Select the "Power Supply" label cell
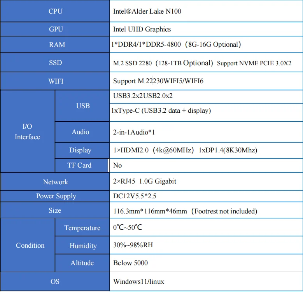Image resolution: width=303 pixels, height=292 pixels. point(55,196)
